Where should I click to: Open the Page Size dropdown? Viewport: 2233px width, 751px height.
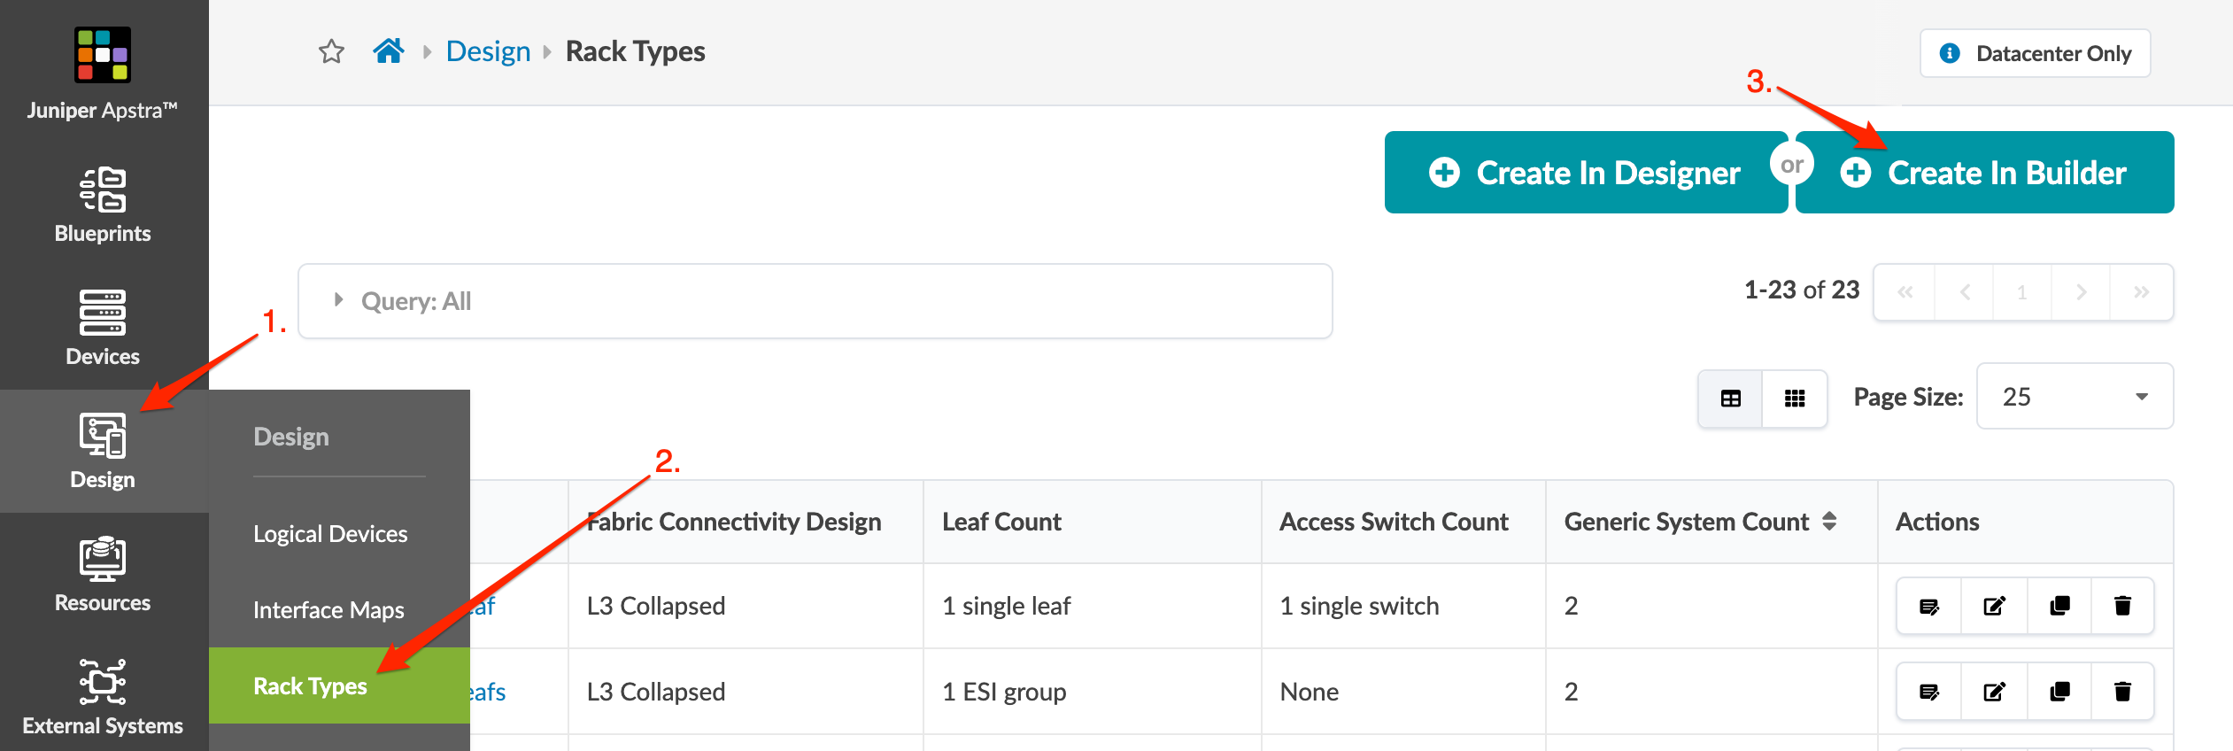pyautogui.click(x=2075, y=397)
